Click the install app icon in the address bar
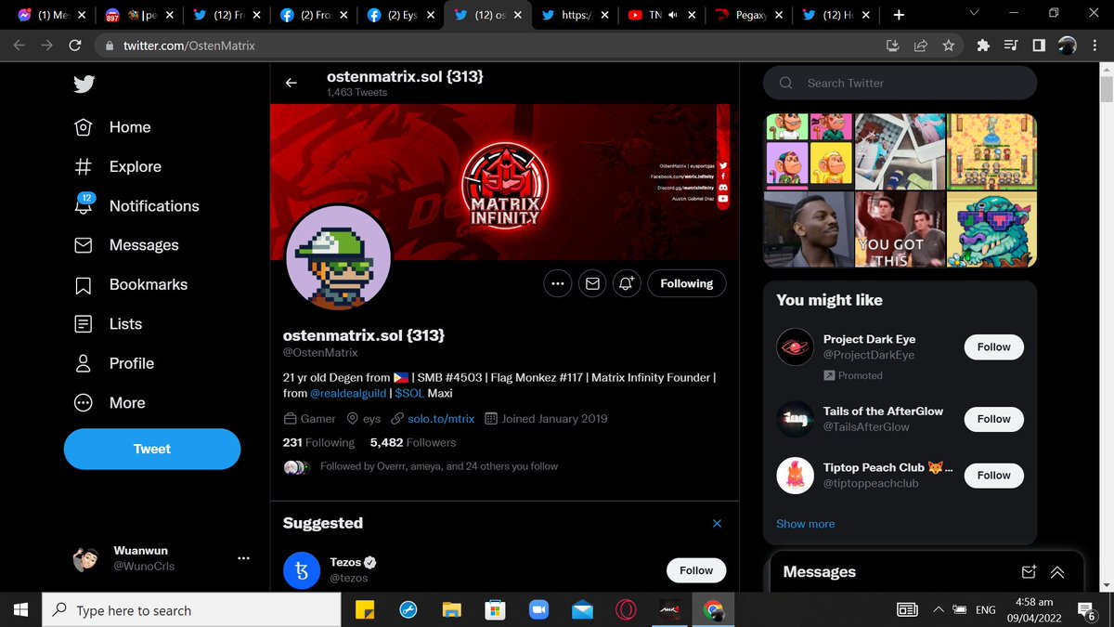Image resolution: width=1114 pixels, height=627 pixels. pyautogui.click(x=893, y=45)
